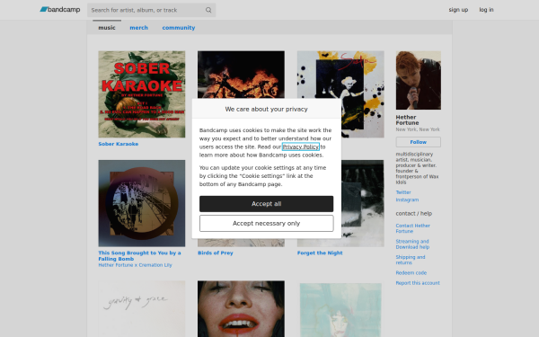
Task: Open This Song Brought to You title link
Action: 139,255
